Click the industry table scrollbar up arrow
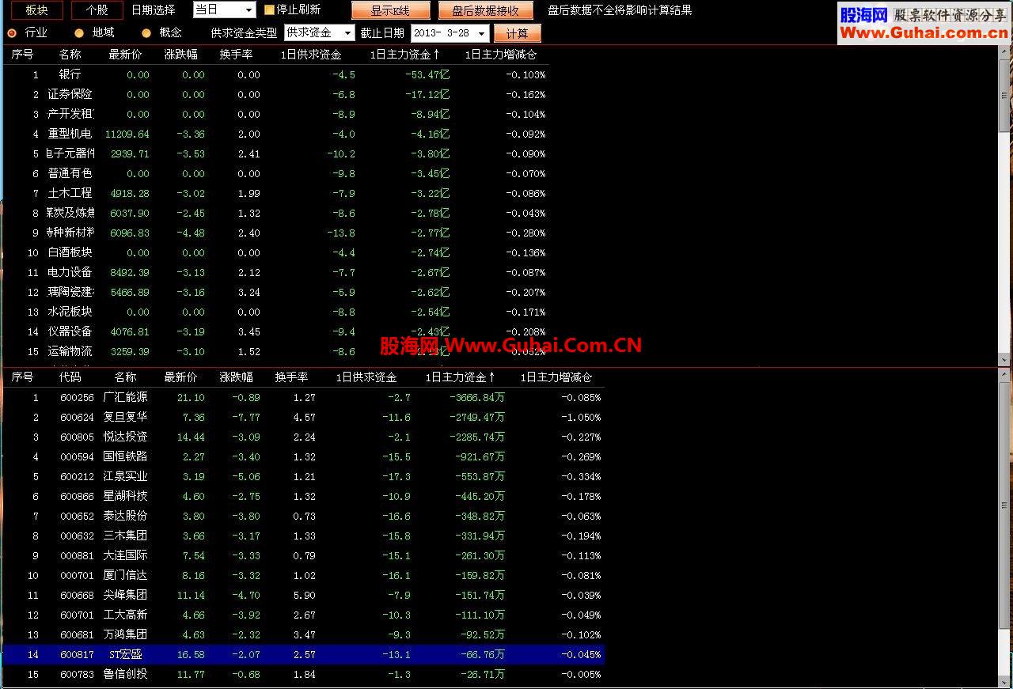 pyautogui.click(x=1005, y=52)
